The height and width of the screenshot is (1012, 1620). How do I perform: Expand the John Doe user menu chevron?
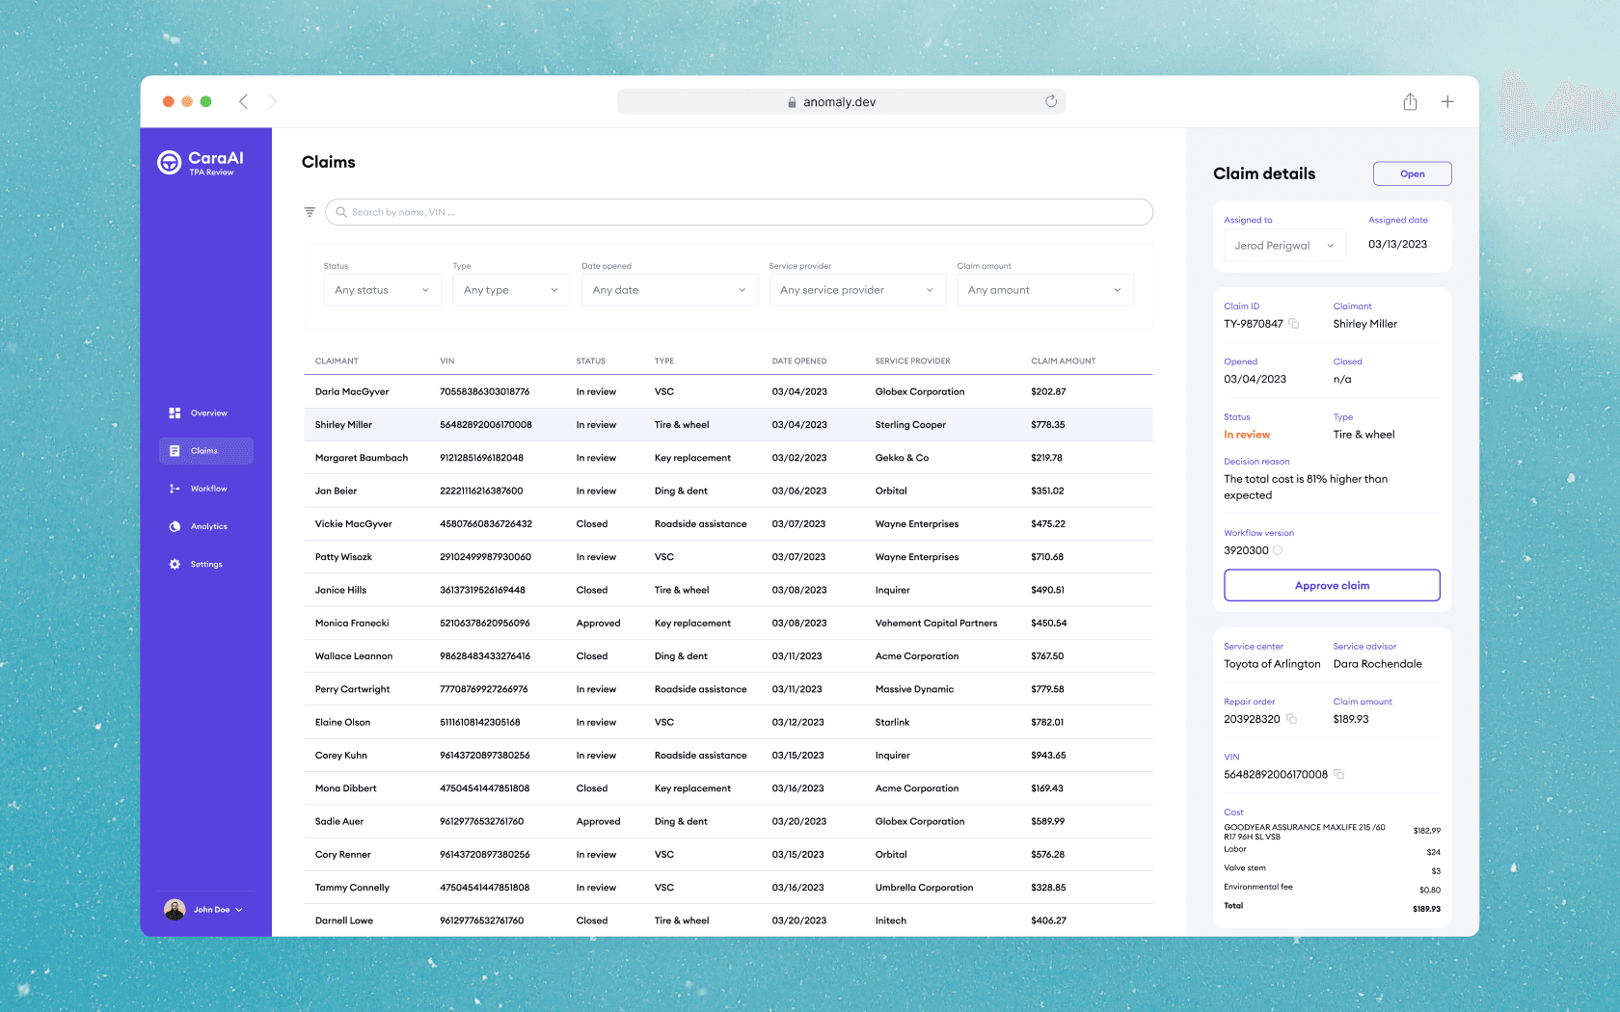[x=239, y=910]
